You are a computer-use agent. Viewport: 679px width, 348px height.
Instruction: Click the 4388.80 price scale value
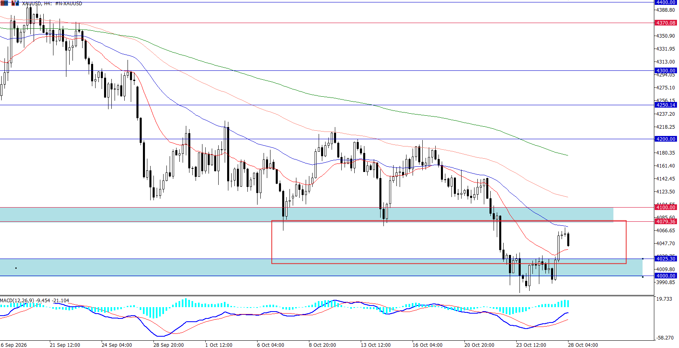[666, 10]
